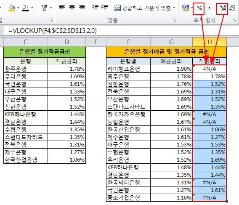Select 1.69% 적금금리 for 우리은행 in column H

(x=210, y=160)
